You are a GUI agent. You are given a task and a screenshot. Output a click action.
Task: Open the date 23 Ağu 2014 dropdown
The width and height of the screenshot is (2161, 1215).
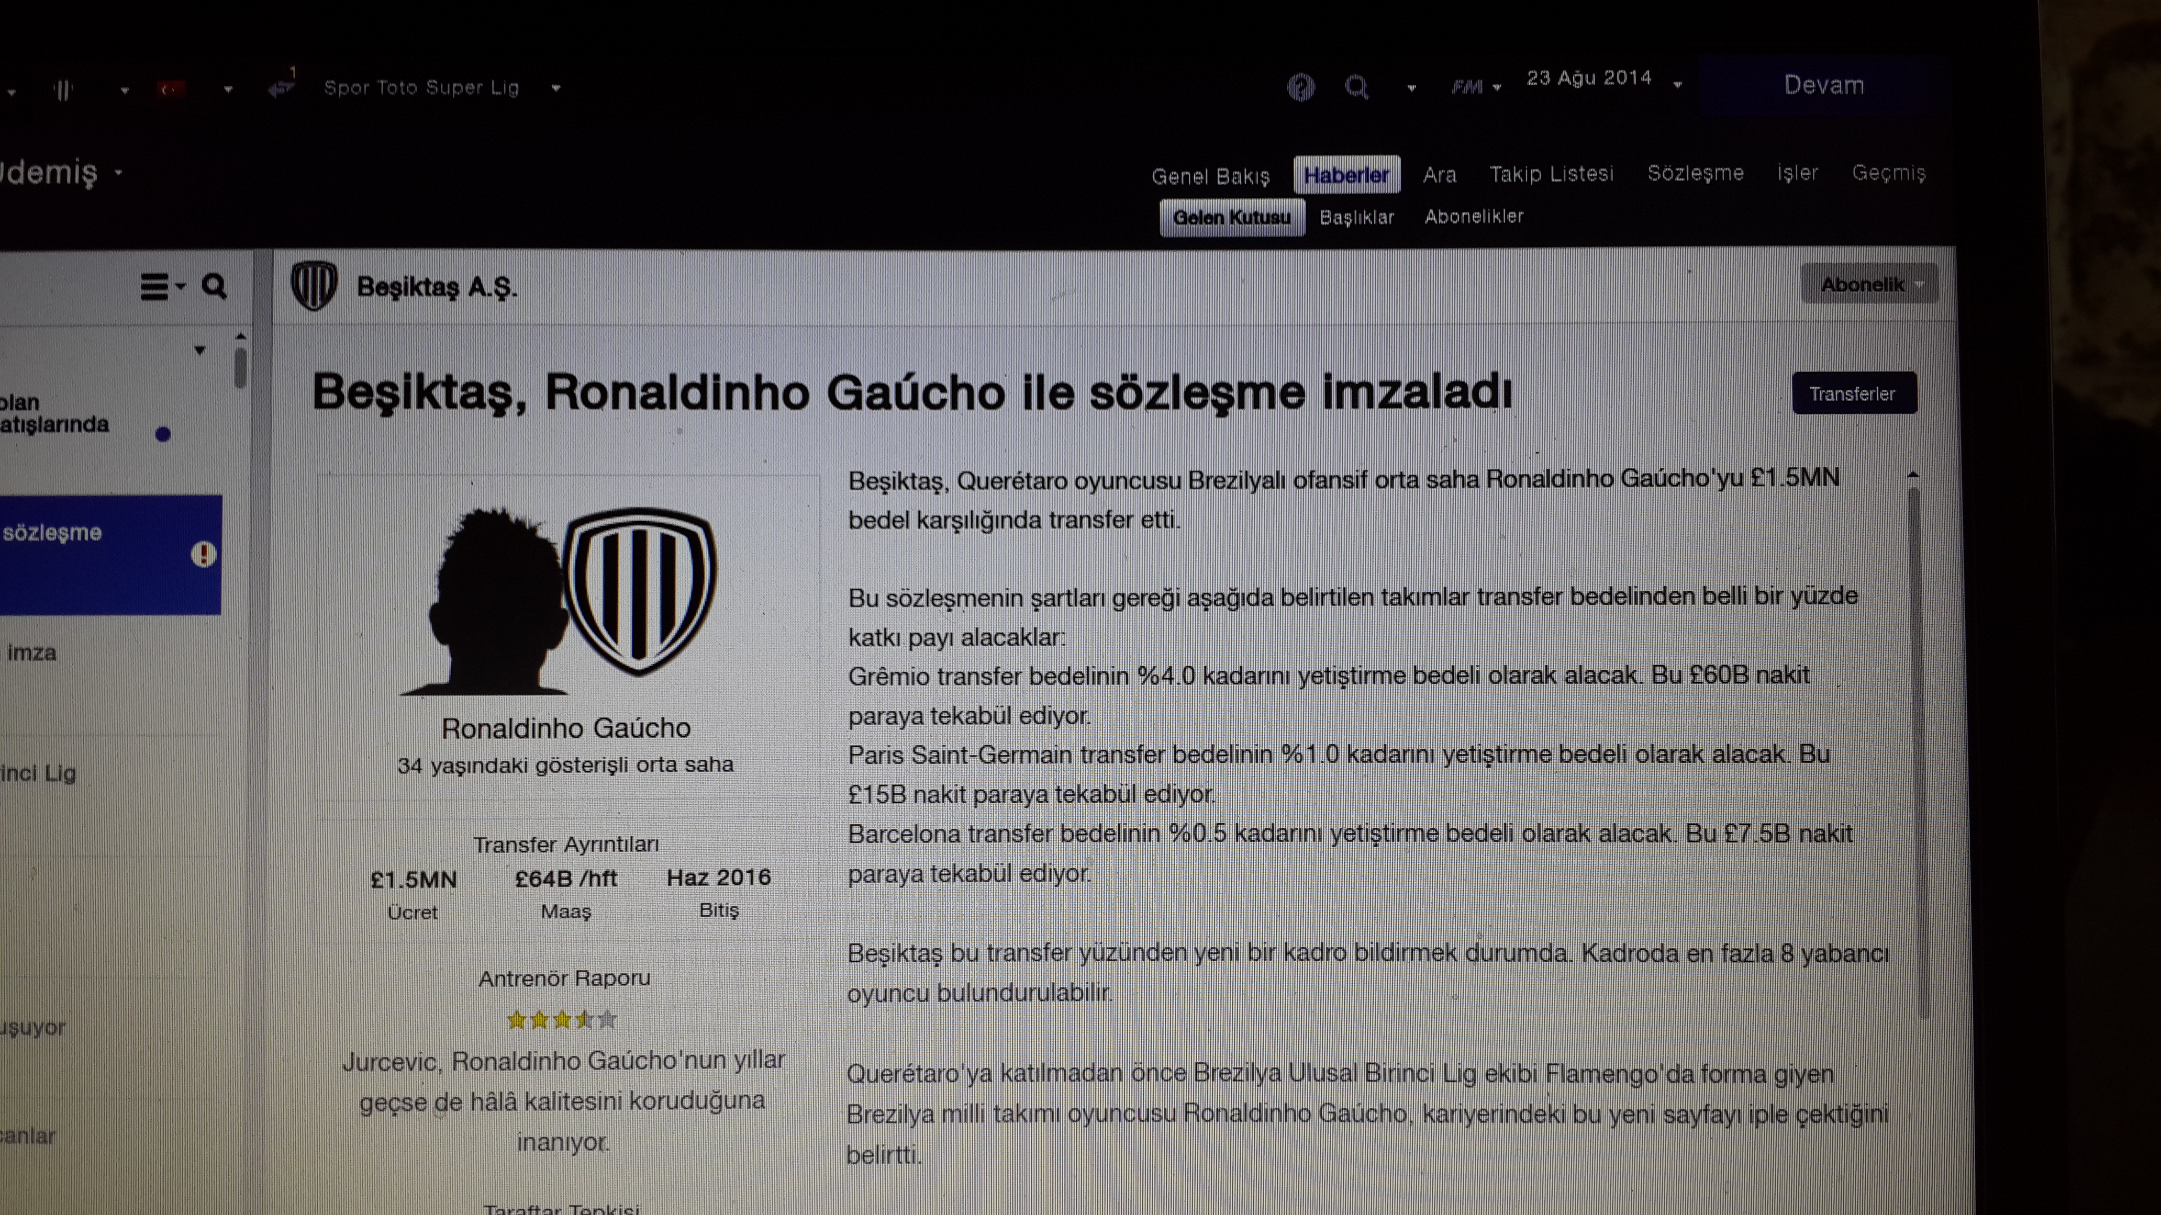(1677, 84)
